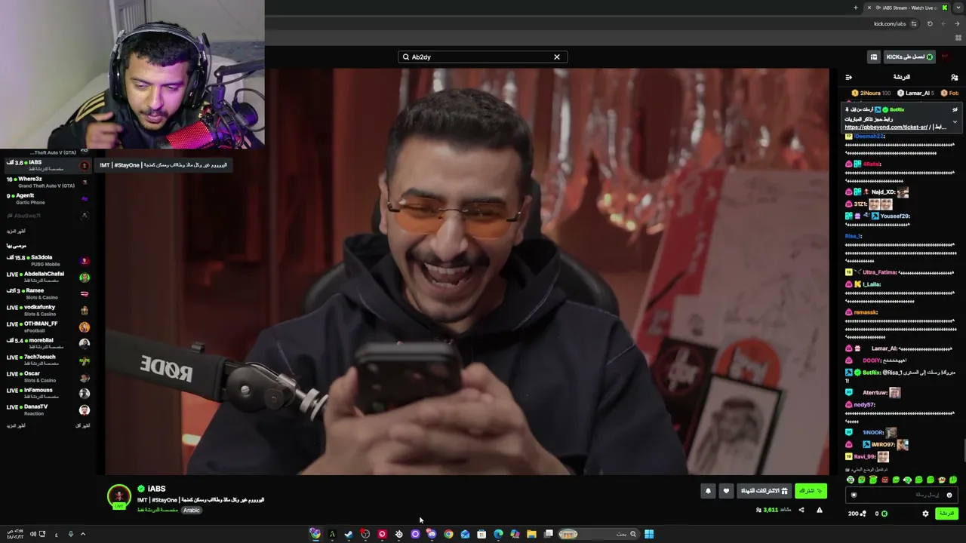The image size is (966, 543).
Task: Open a new browser tab
Action: coord(856,8)
